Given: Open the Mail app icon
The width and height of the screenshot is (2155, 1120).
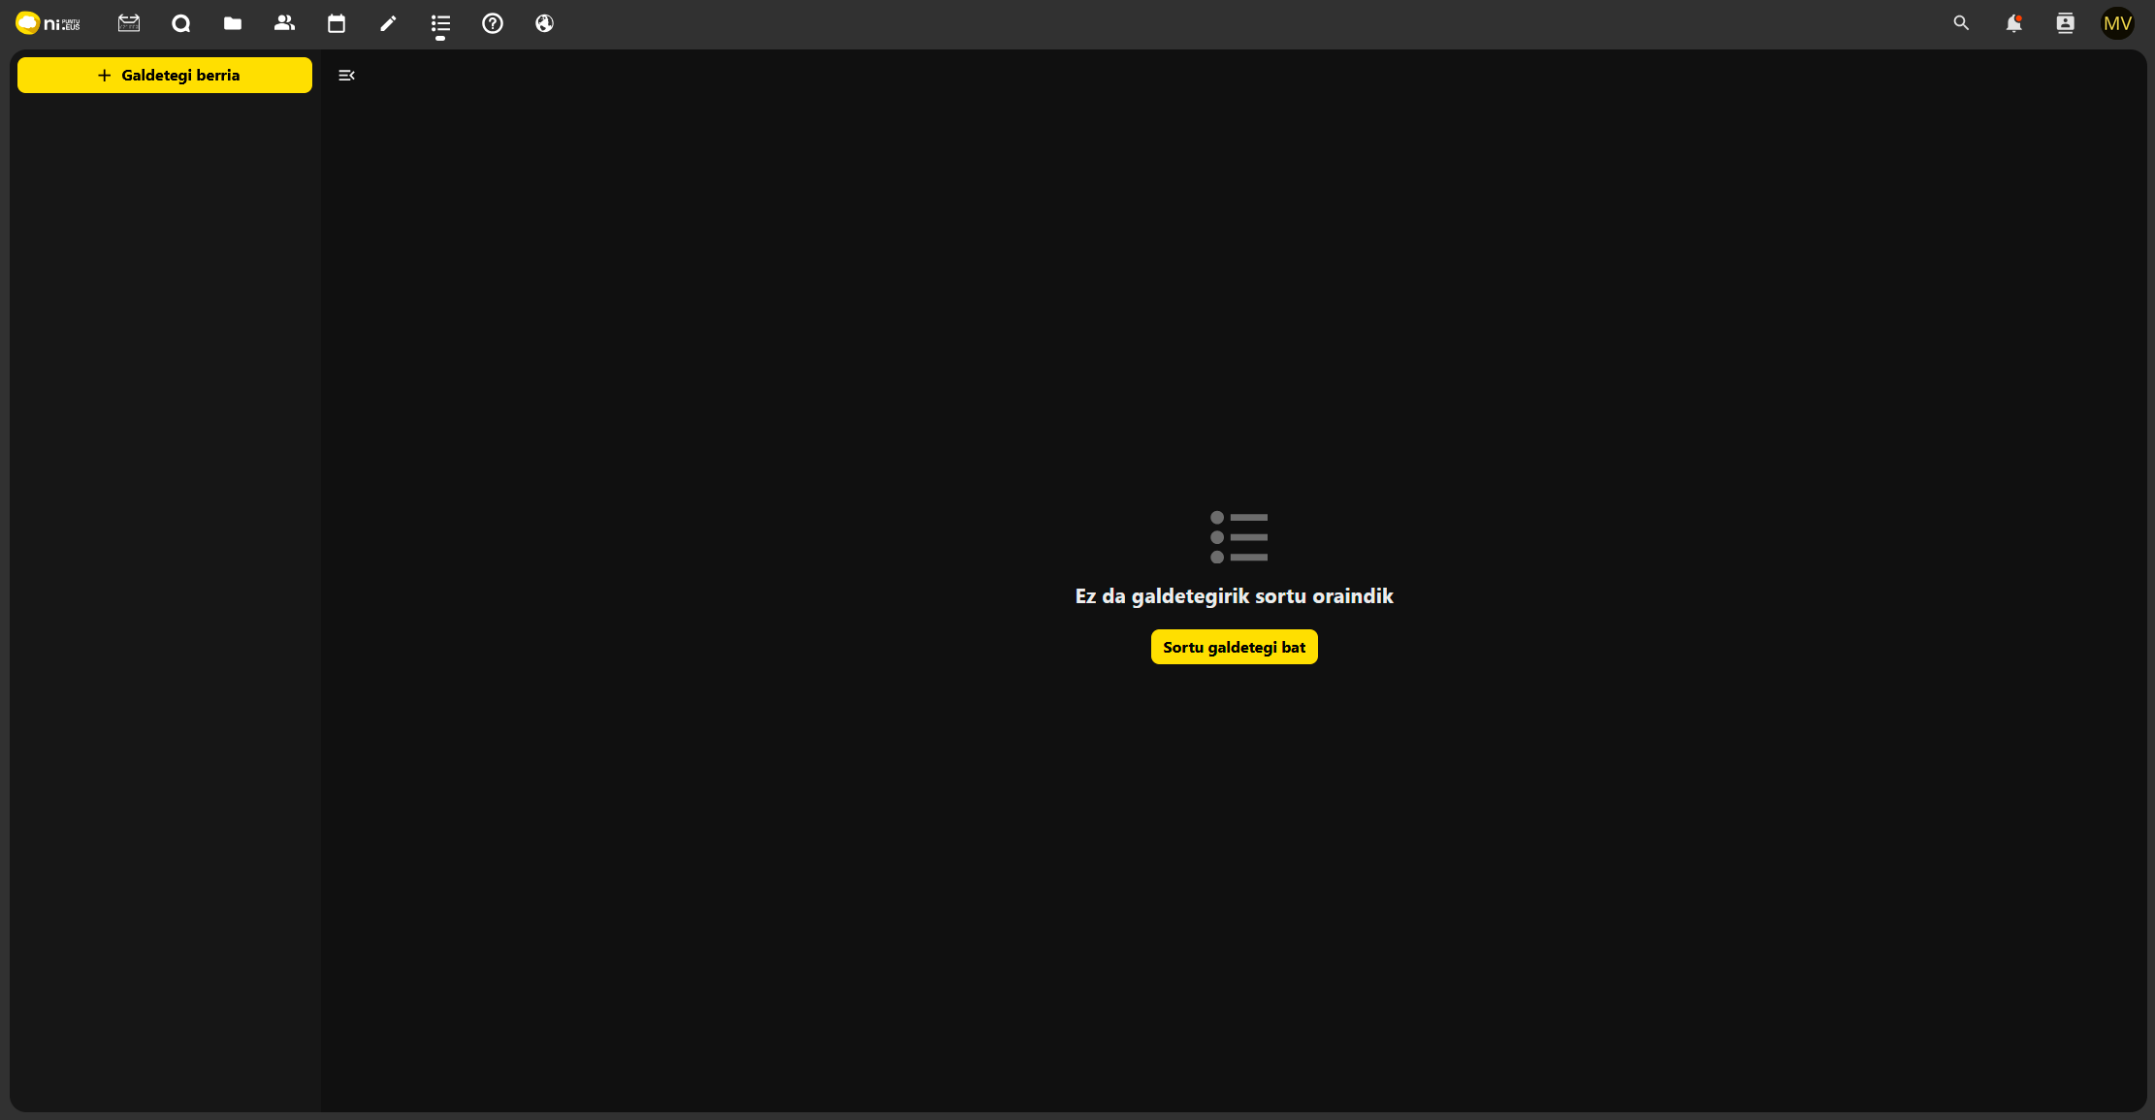Looking at the screenshot, I should (129, 23).
